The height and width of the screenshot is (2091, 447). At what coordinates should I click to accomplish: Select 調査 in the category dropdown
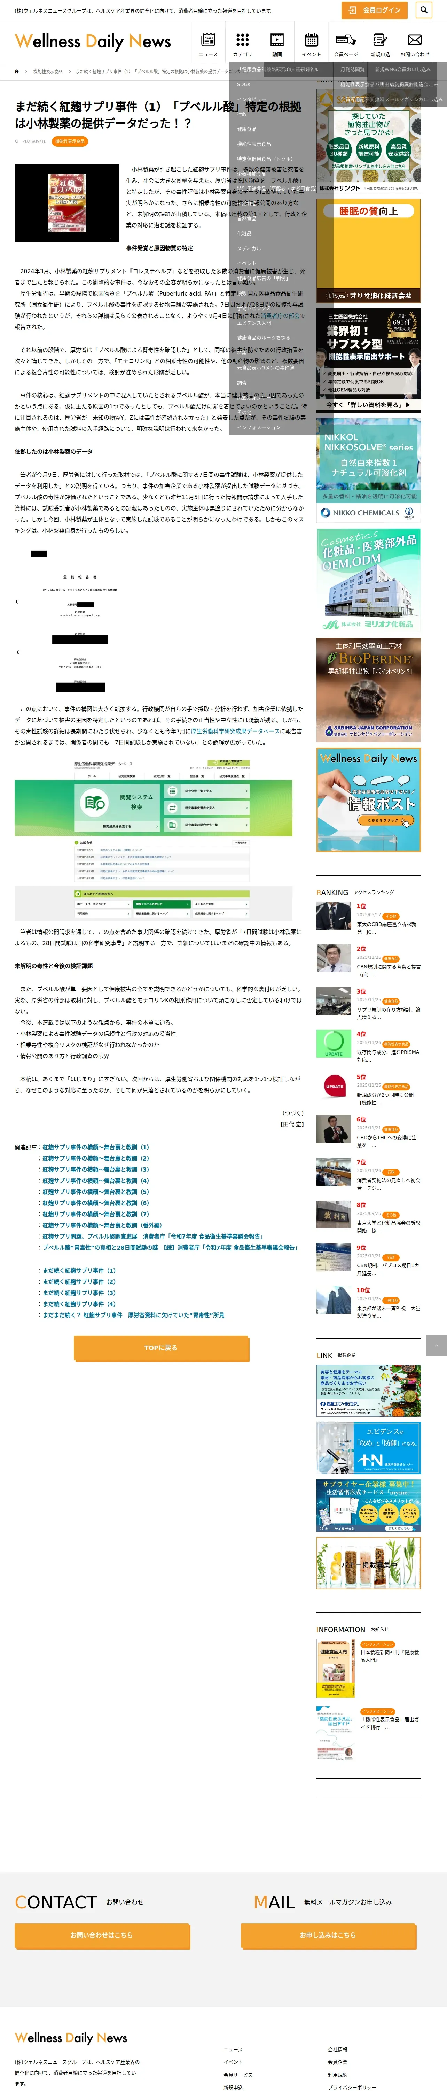click(242, 382)
